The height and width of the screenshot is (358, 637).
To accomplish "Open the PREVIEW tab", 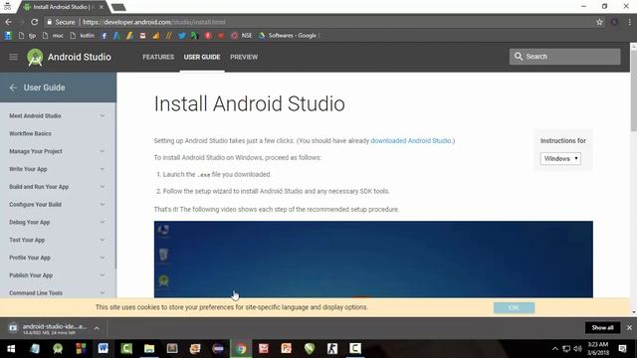I will (244, 58).
